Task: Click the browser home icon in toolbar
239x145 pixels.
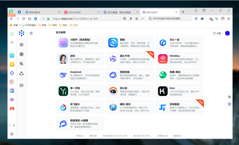Action: pyautogui.click(x=29, y=19)
